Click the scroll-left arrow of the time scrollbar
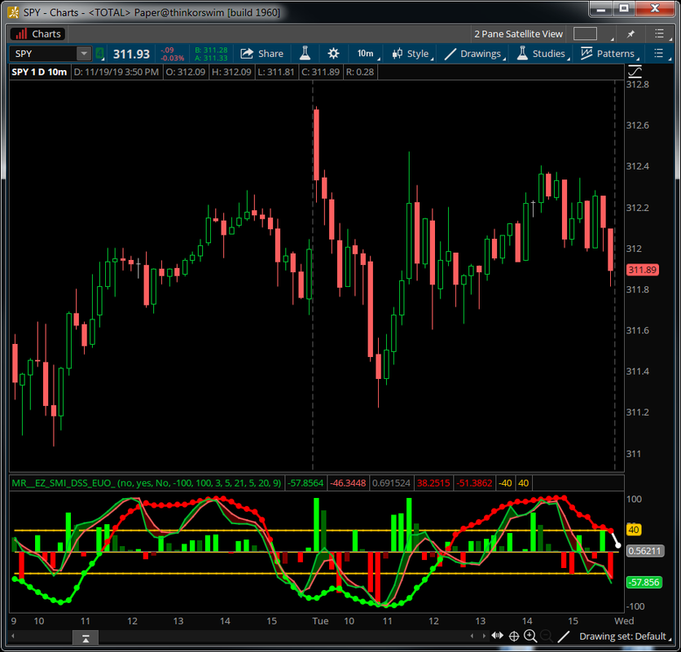This screenshot has height=652, width=681. (x=13, y=637)
